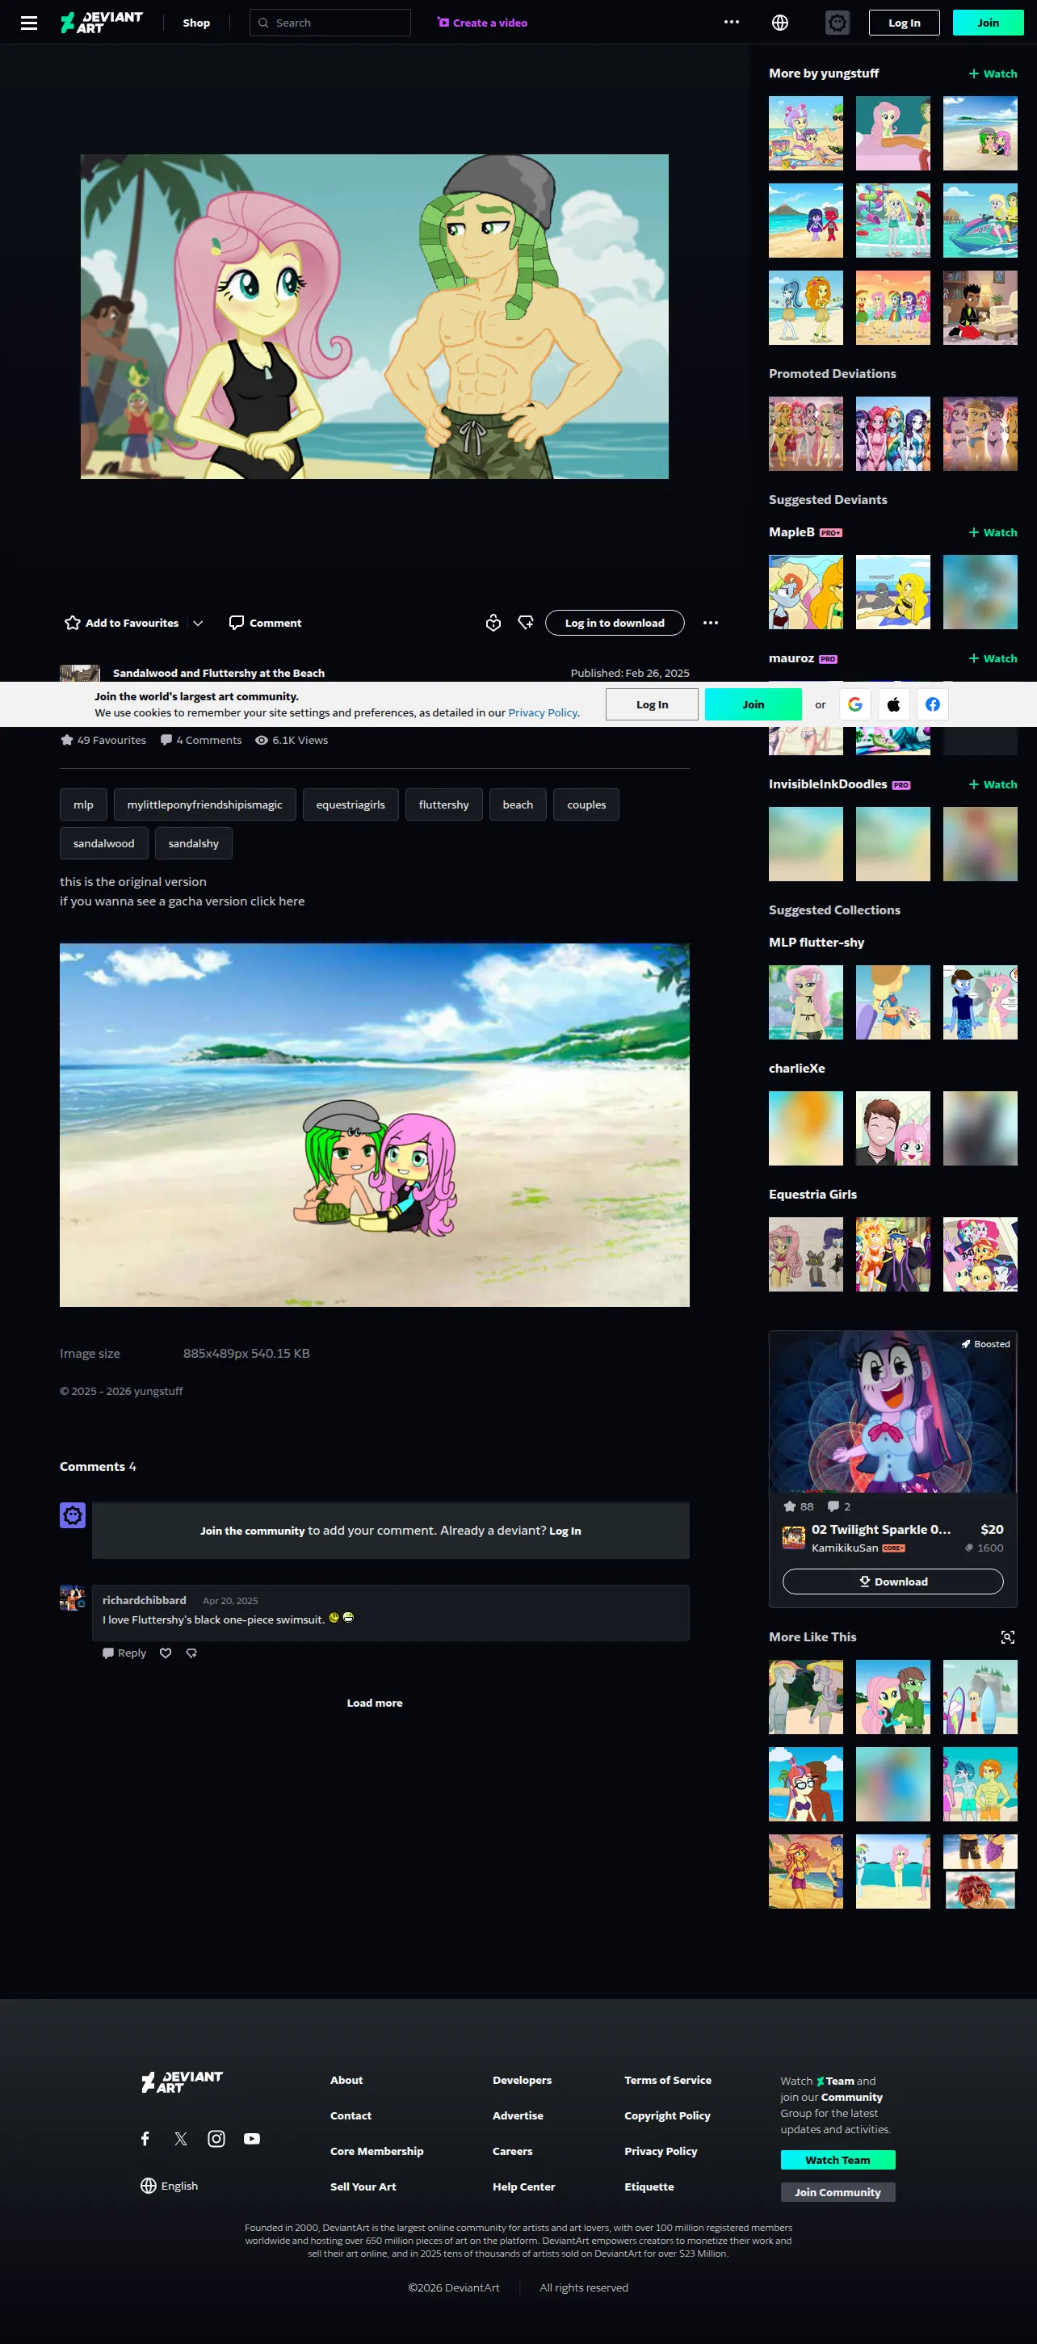Go to DeviantArt home via header logo

click(102, 23)
